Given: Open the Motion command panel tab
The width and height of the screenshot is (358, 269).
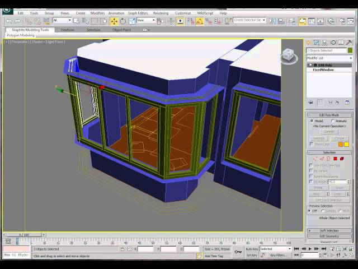Looking at the screenshot, I should click(x=333, y=43).
